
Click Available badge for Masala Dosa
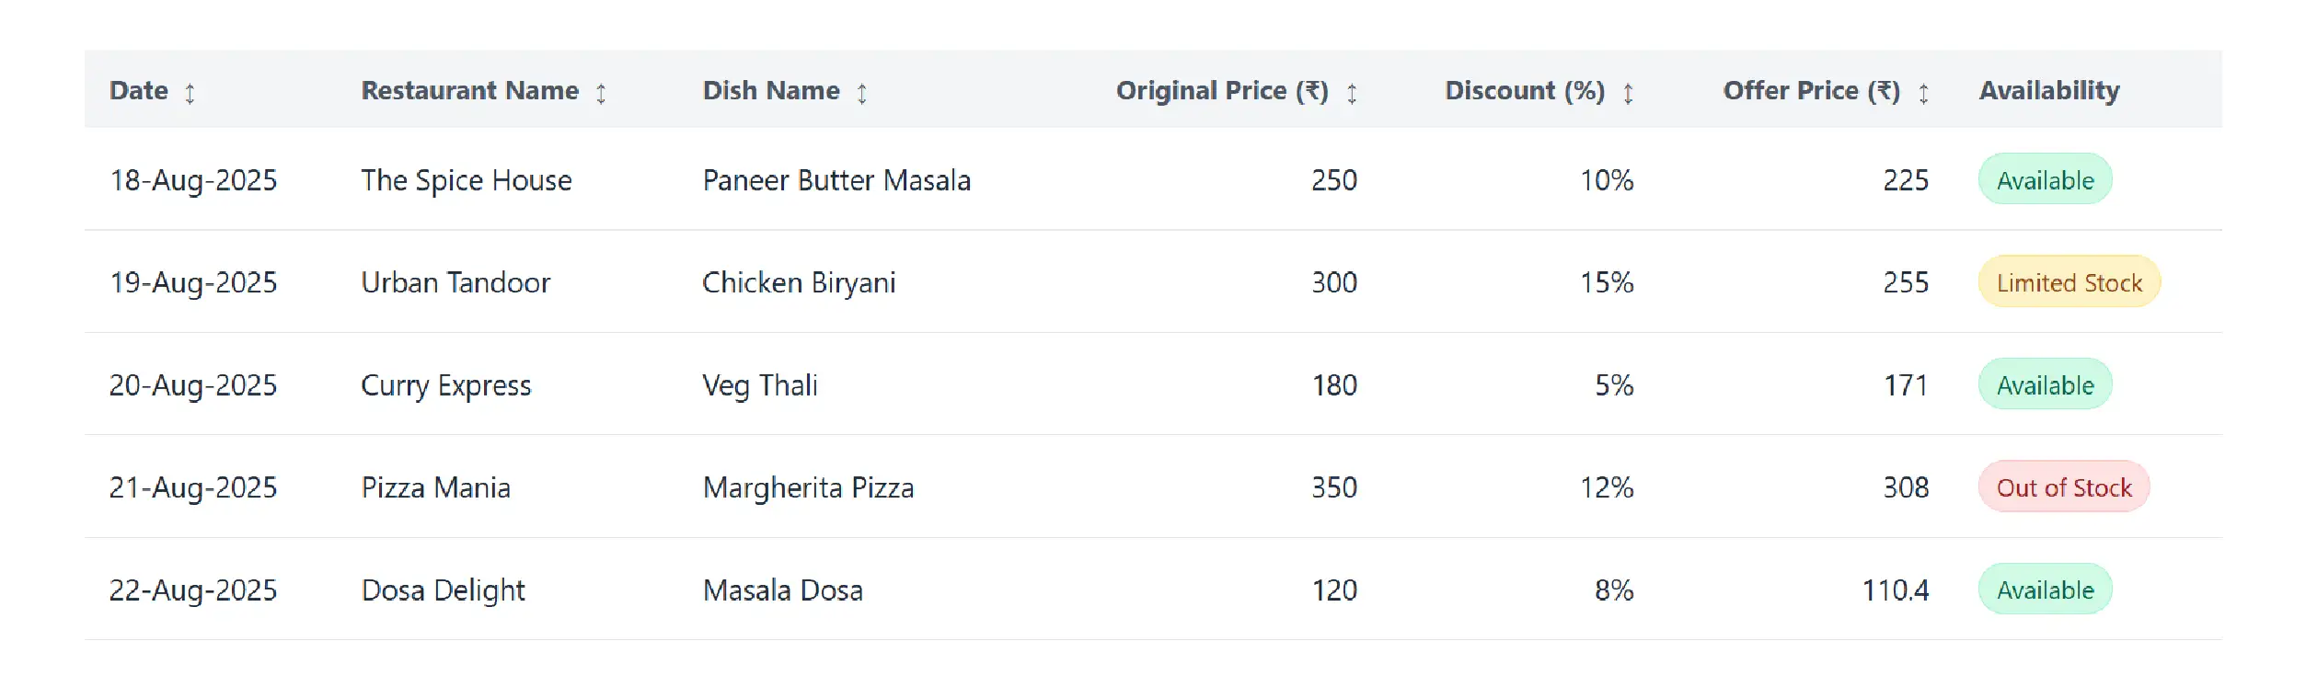(x=2045, y=590)
